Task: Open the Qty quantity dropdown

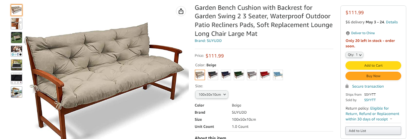Action: [x=354, y=55]
